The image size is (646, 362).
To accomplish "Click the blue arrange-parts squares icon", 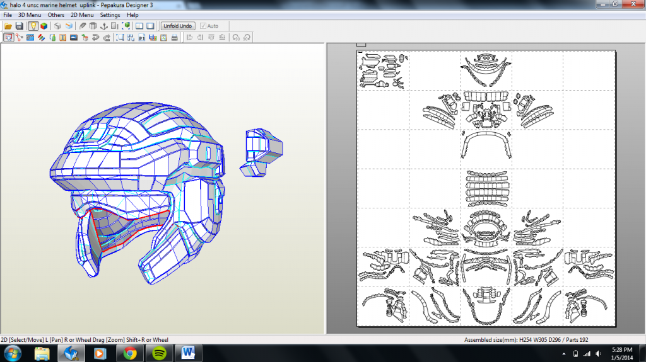I will click(131, 37).
